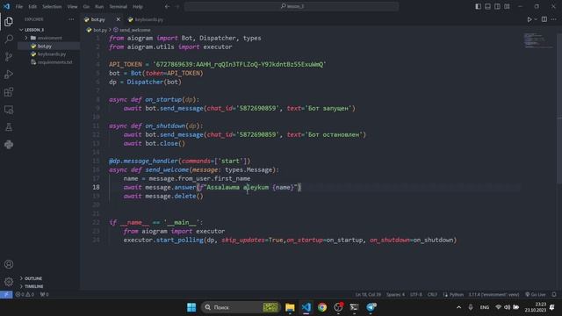This screenshot has width=562, height=316.
Task: Open notifications bell in status bar
Action: [x=554, y=295]
